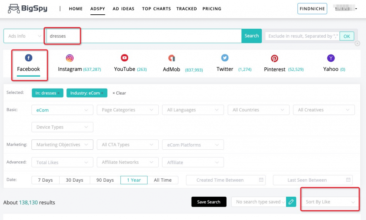The image size is (366, 220).
Task: Open the AdMob platform tab
Action: [x=183, y=64]
